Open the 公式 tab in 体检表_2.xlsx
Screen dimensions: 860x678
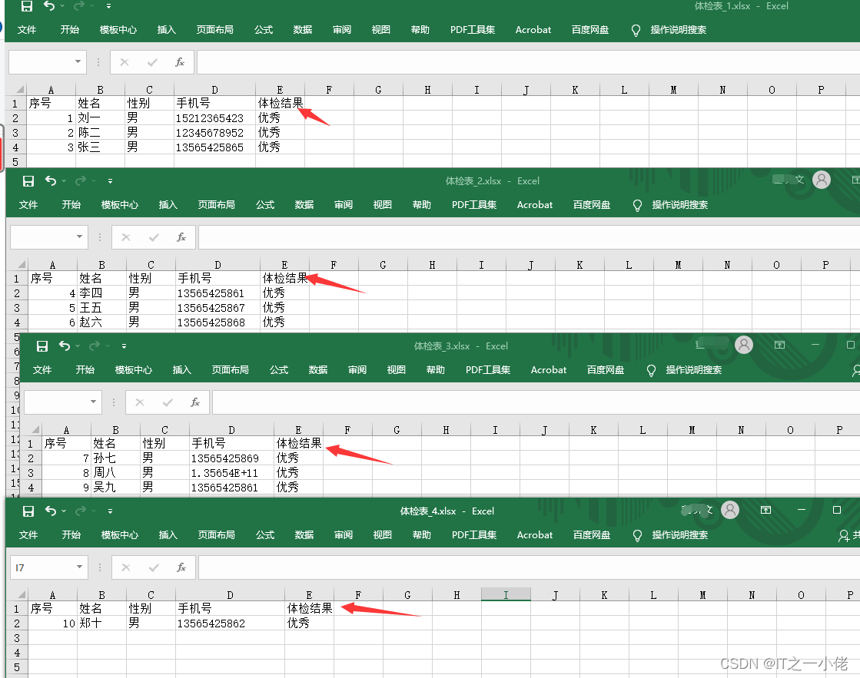click(265, 204)
